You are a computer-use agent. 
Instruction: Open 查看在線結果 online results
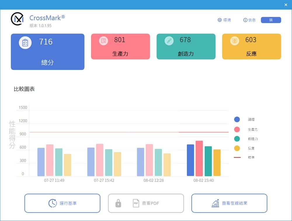[229, 203]
